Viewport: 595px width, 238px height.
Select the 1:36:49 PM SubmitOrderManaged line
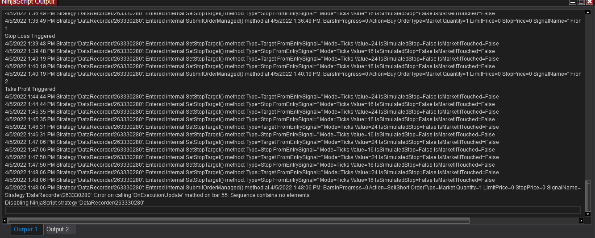click(x=293, y=21)
